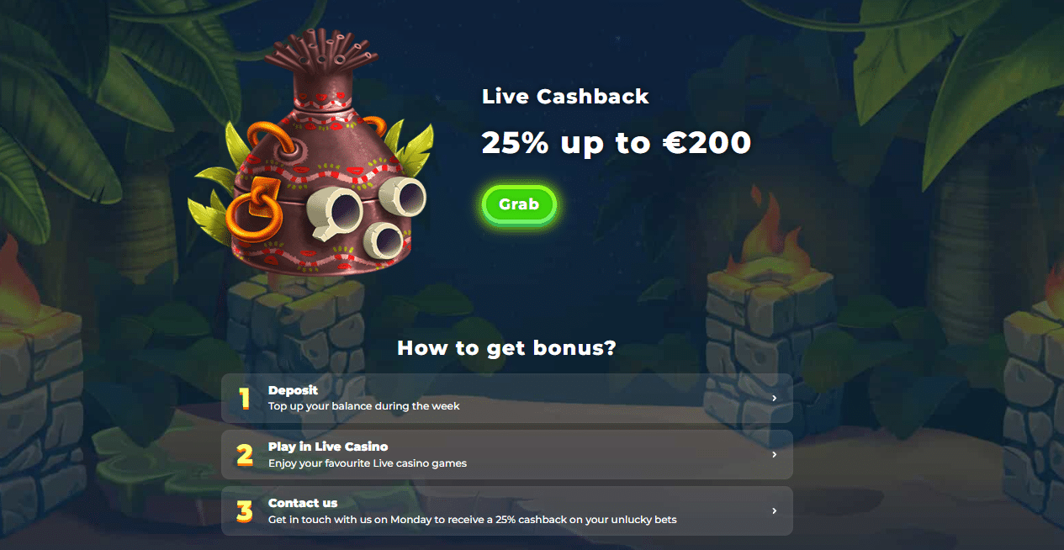Click 'Enjoy your favourite Live casino games' text
This screenshot has width=1064, height=550.
pos(368,463)
